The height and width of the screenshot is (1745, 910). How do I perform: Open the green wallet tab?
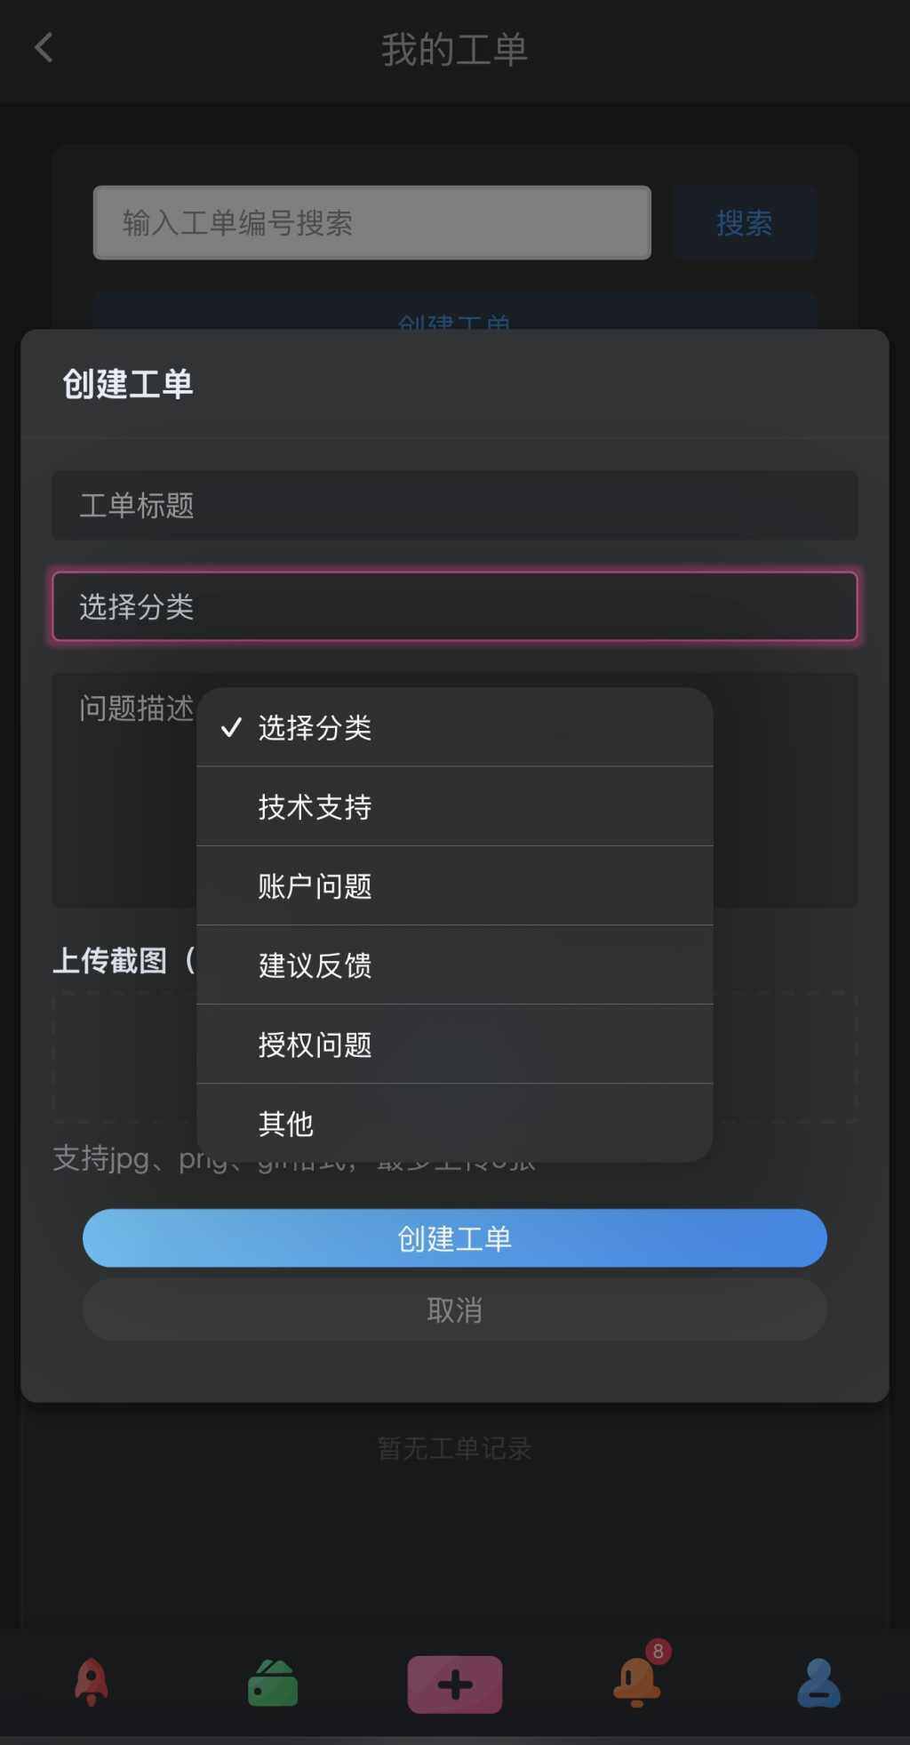click(x=273, y=1683)
